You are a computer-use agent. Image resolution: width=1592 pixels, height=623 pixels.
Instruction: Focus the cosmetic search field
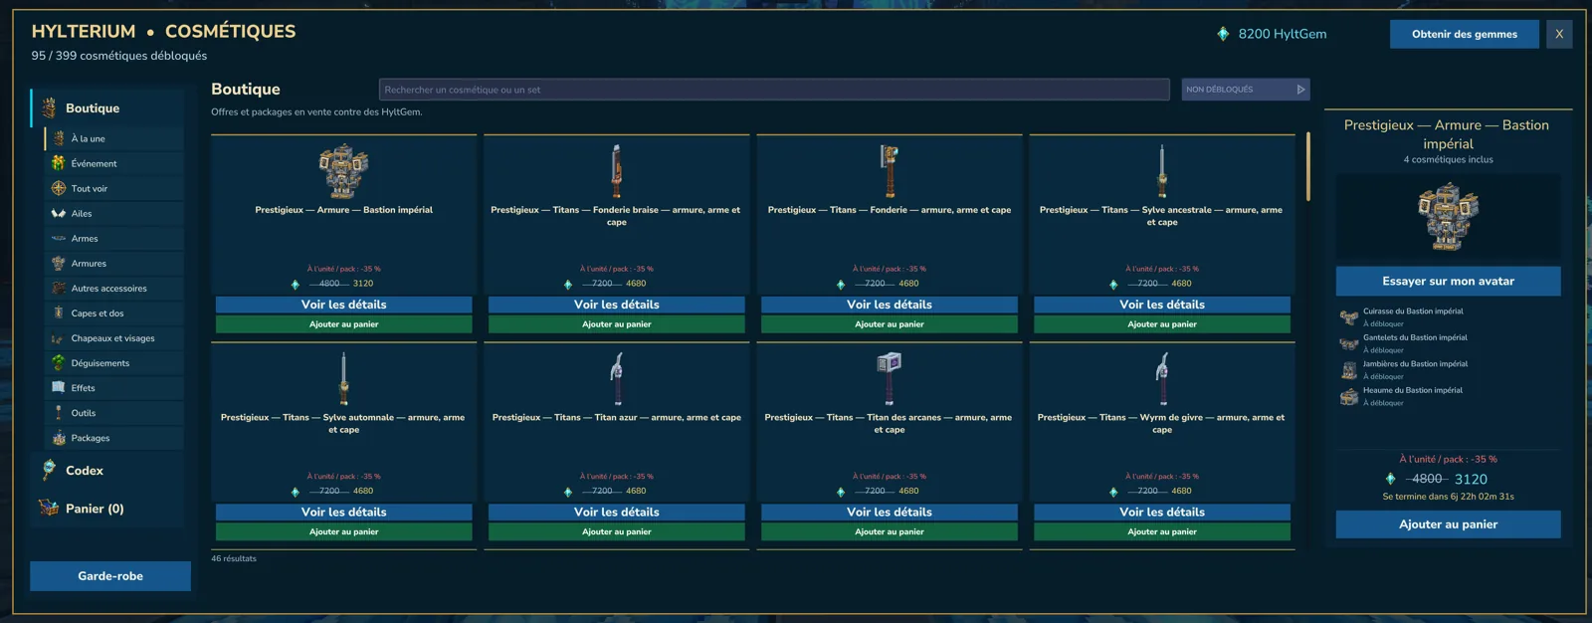click(x=774, y=90)
